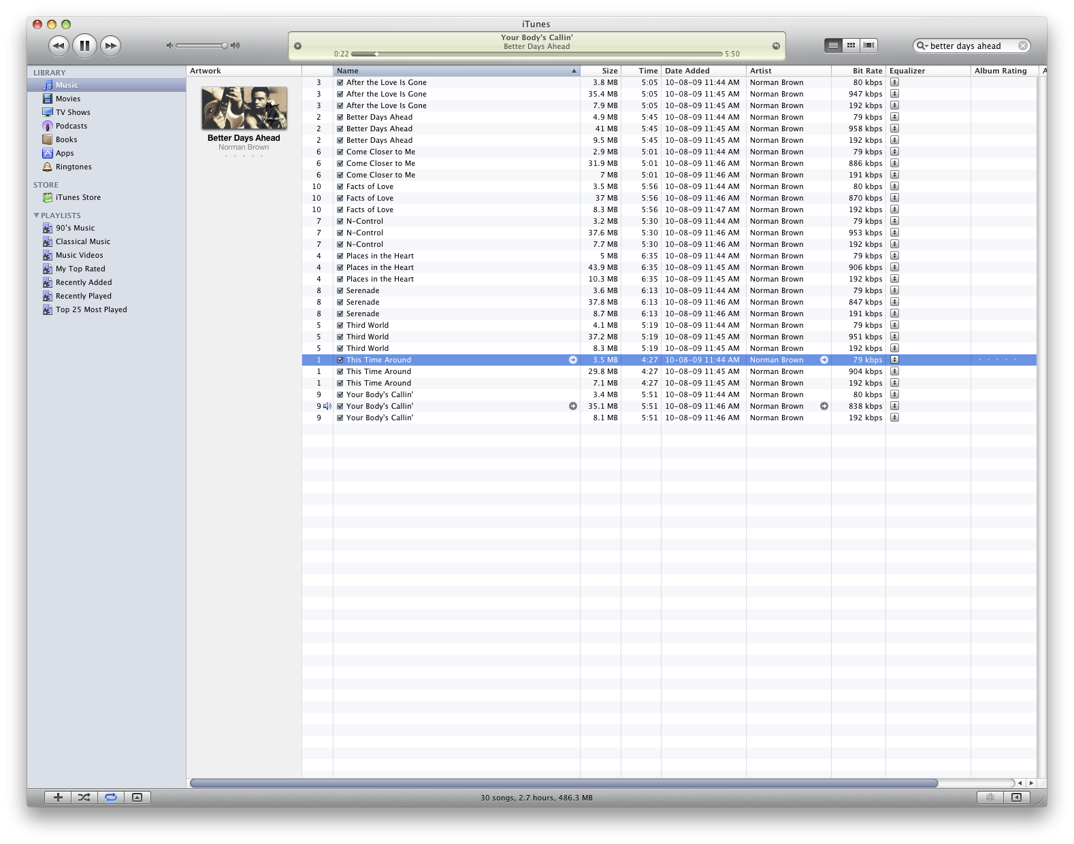This screenshot has width=1074, height=844.
Task: Click Better Days Ahead album artwork
Action: pyautogui.click(x=244, y=108)
